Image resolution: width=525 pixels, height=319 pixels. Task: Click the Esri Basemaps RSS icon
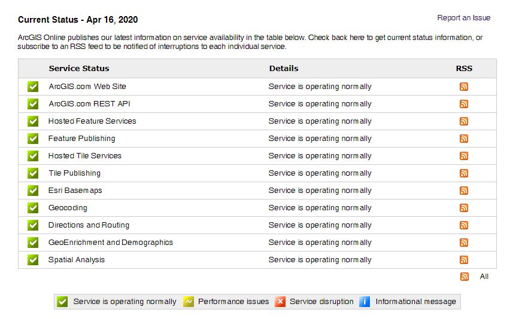point(464,191)
